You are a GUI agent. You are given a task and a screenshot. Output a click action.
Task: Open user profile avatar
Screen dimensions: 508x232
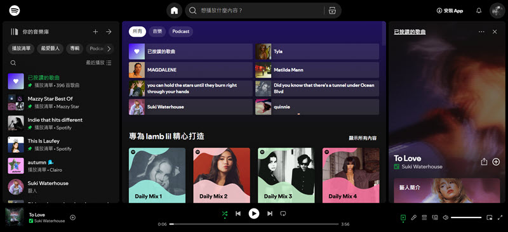tap(497, 11)
